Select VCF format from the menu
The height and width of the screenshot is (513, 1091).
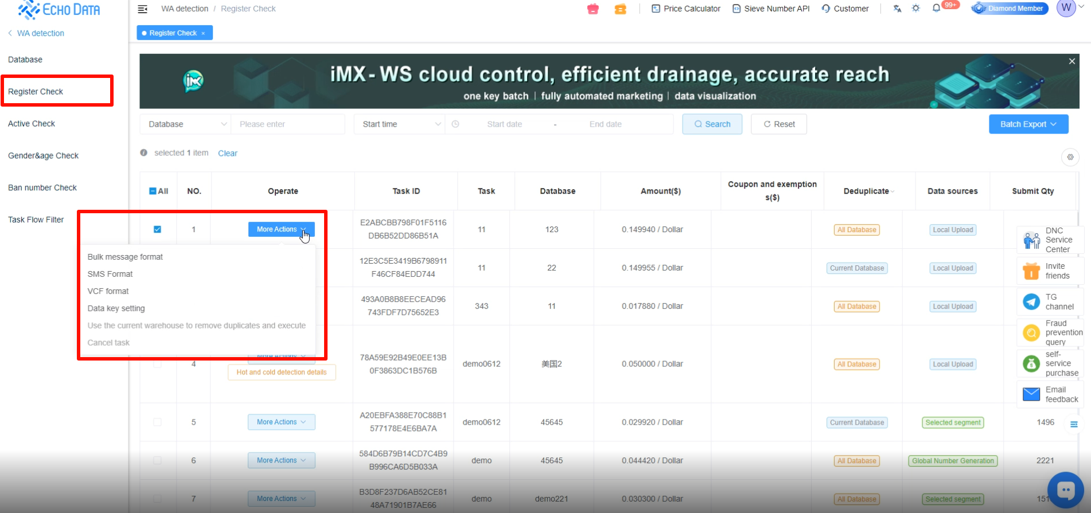(108, 291)
